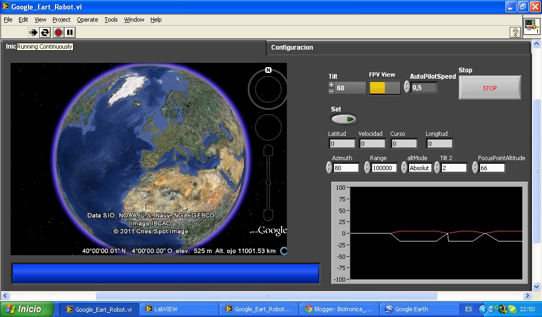Click the compass navigation ring on the globe

[x=268, y=89]
